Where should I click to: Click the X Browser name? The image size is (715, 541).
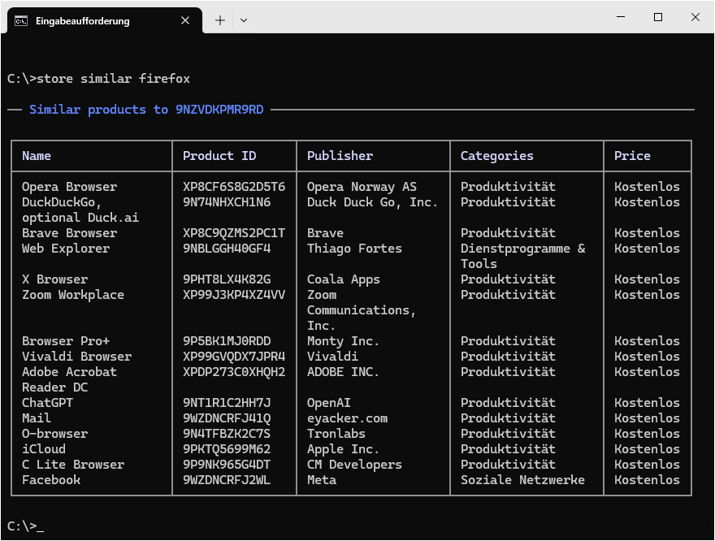tap(54, 280)
